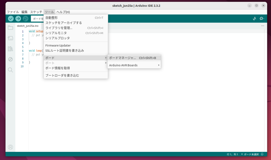271x160 pixels.
Task: Open the スケッチ menu
Action: click(36, 12)
